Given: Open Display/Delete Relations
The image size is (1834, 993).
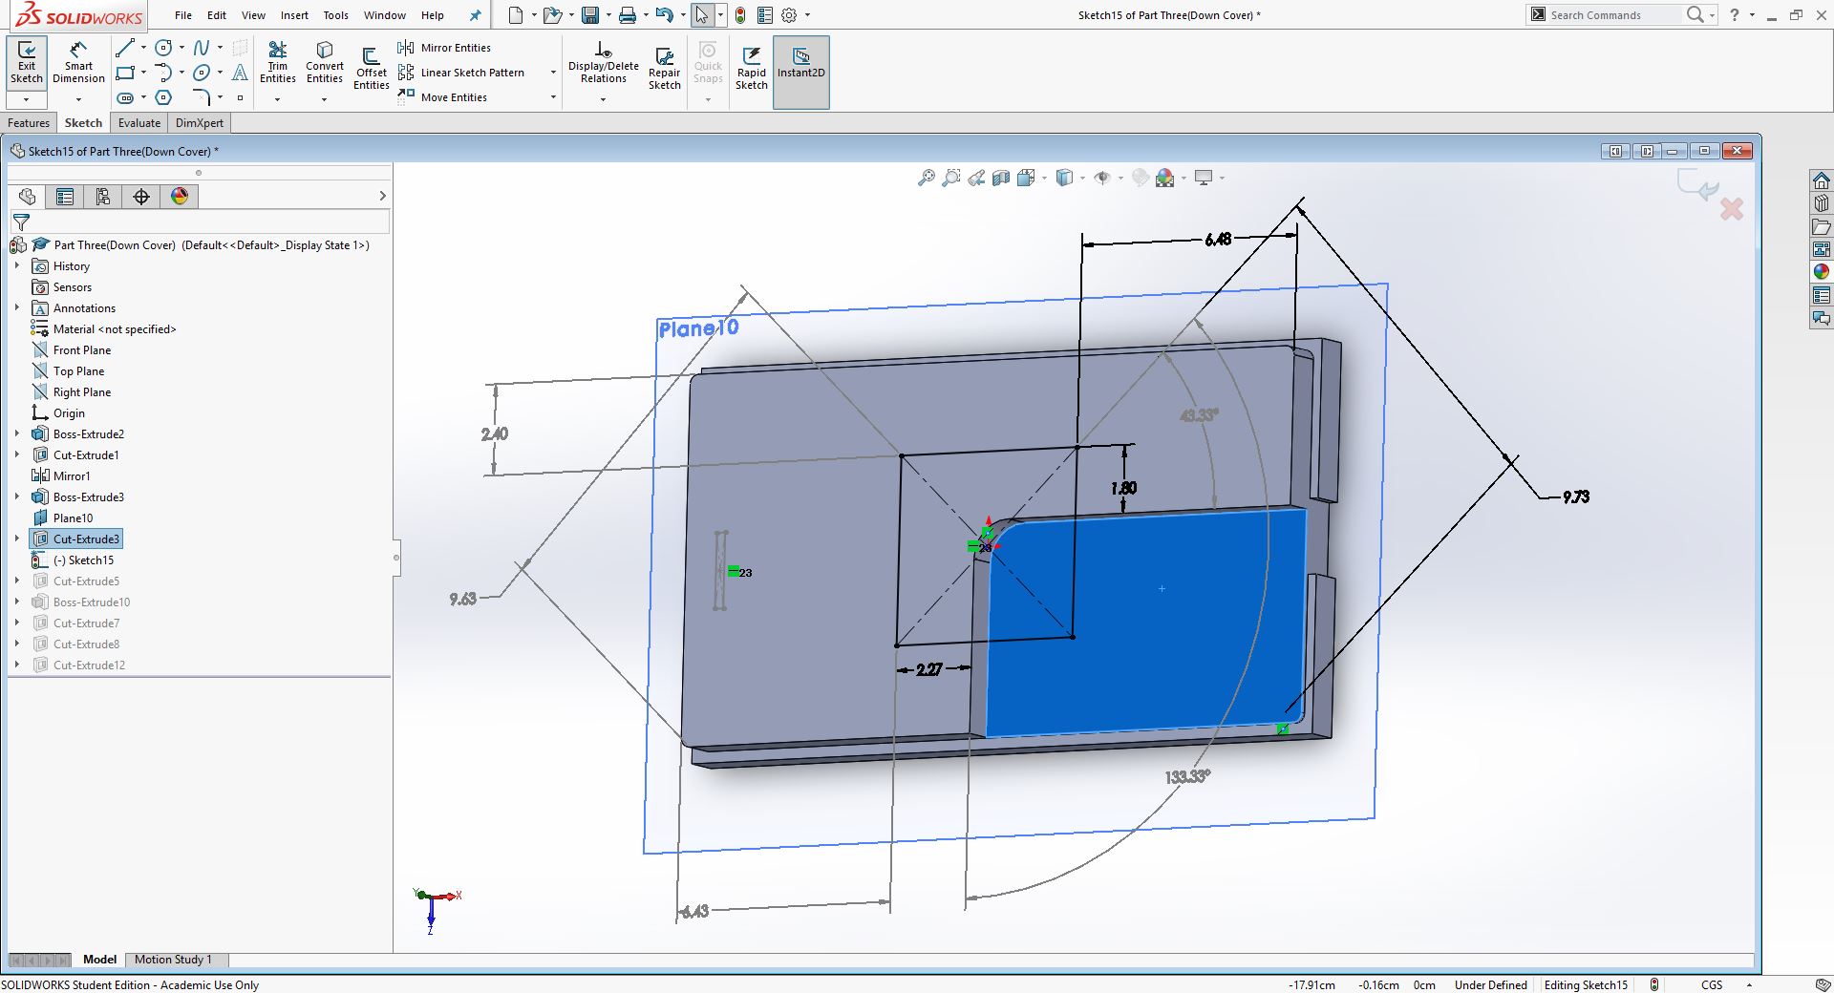Looking at the screenshot, I should point(603,63).
